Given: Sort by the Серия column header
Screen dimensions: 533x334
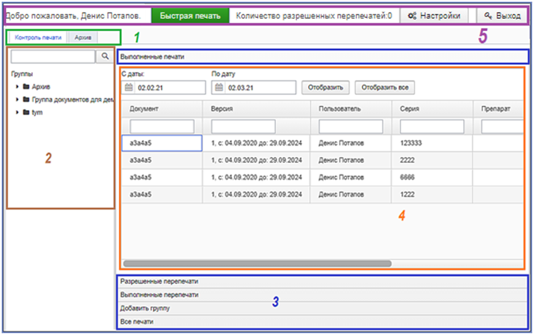Looking at the screenshot, I should 432,109.
